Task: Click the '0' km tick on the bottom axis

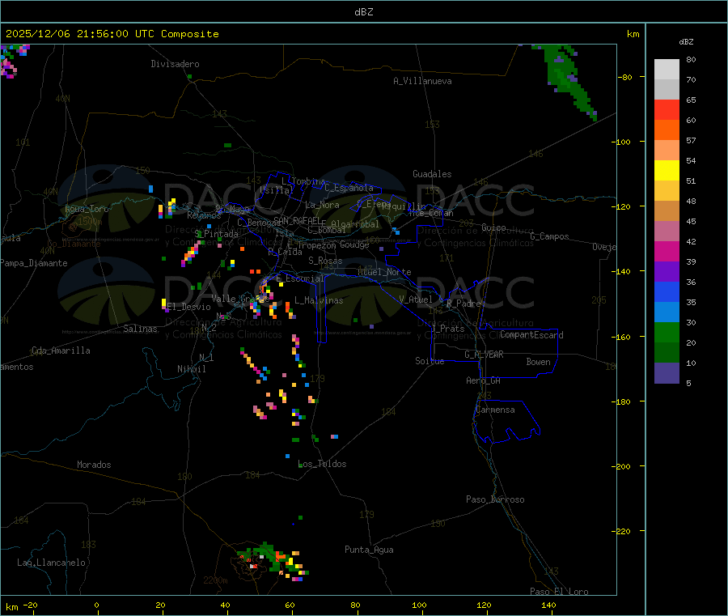Action: 96,605
